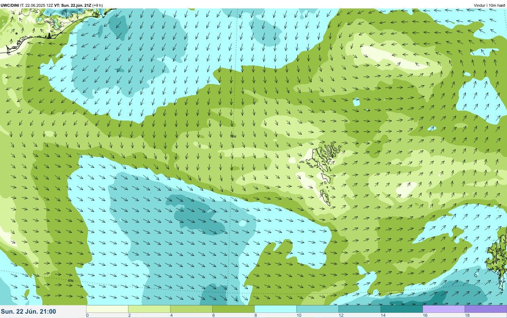Image resolution: width=507 pixels, height=318 pixels.
Task: Click the 'IT: 22.06.2025 12Z' initial-time text
Action: 36,5
